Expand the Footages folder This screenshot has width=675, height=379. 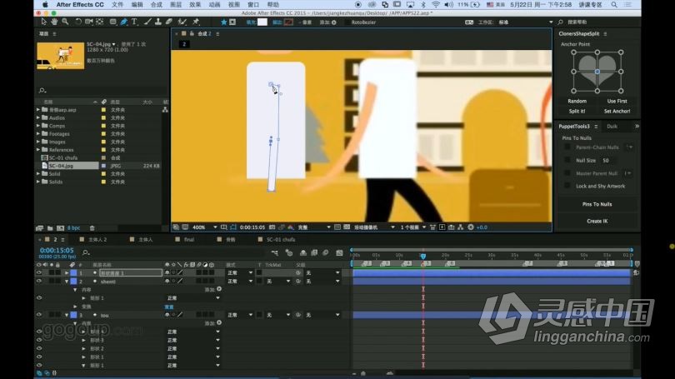(x=38, y=134)
